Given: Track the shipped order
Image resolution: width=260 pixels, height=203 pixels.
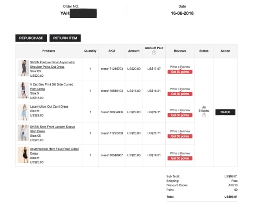Looking at the screenshot, I should (225, 112).
